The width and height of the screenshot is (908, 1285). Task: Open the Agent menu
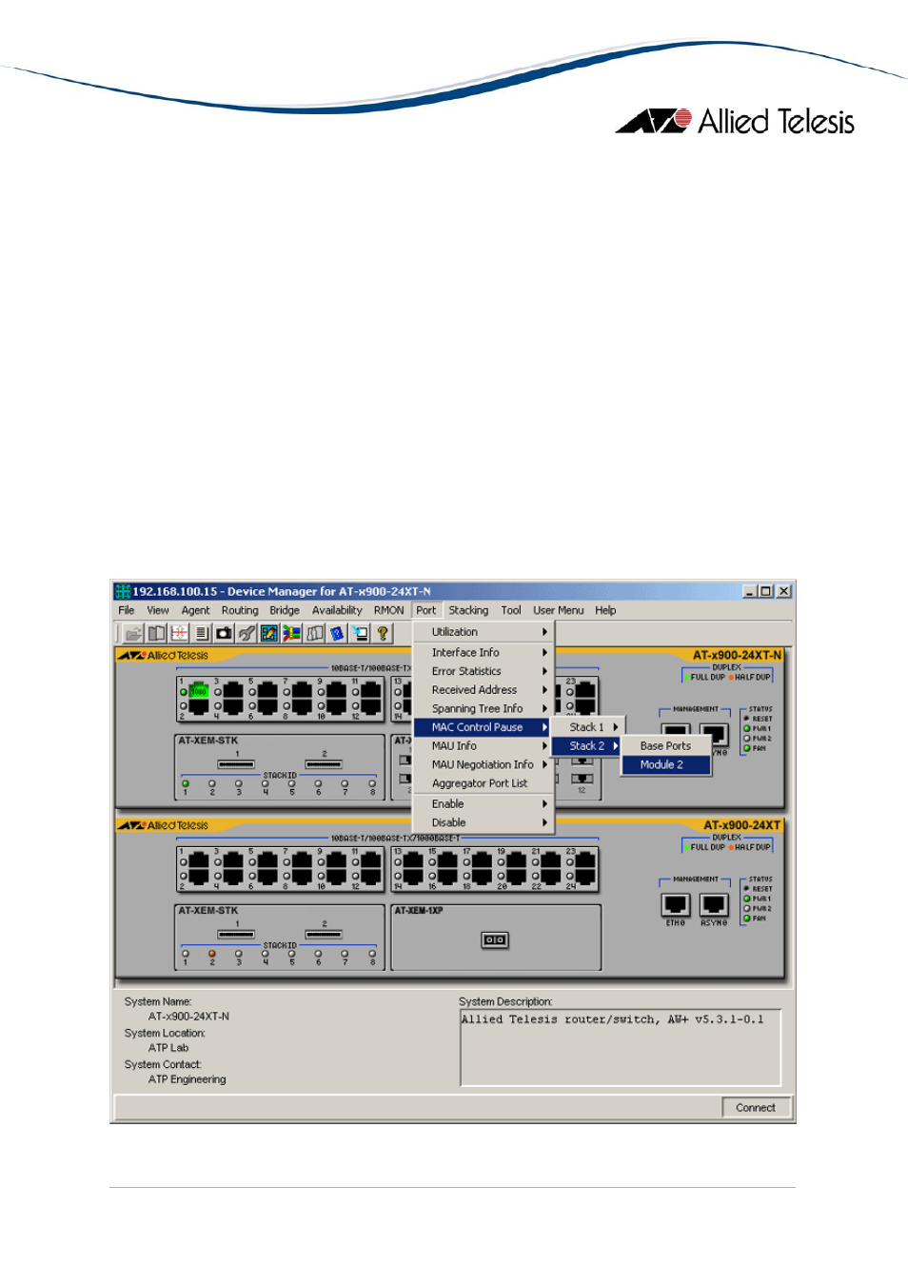(x=195, y=610)
